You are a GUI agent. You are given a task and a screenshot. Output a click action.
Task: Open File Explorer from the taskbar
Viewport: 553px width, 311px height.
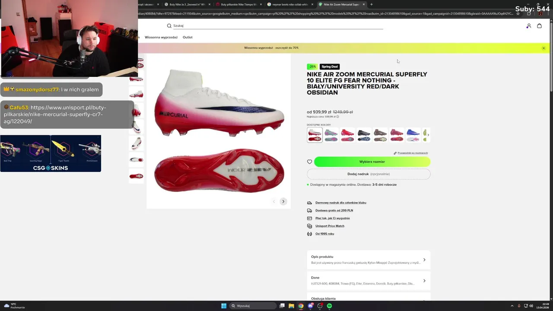[x=291, y=306]
